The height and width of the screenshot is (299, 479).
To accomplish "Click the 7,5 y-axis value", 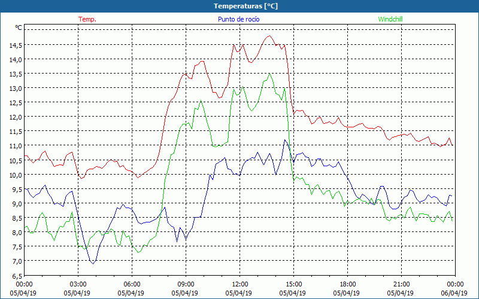I will 17,246.
